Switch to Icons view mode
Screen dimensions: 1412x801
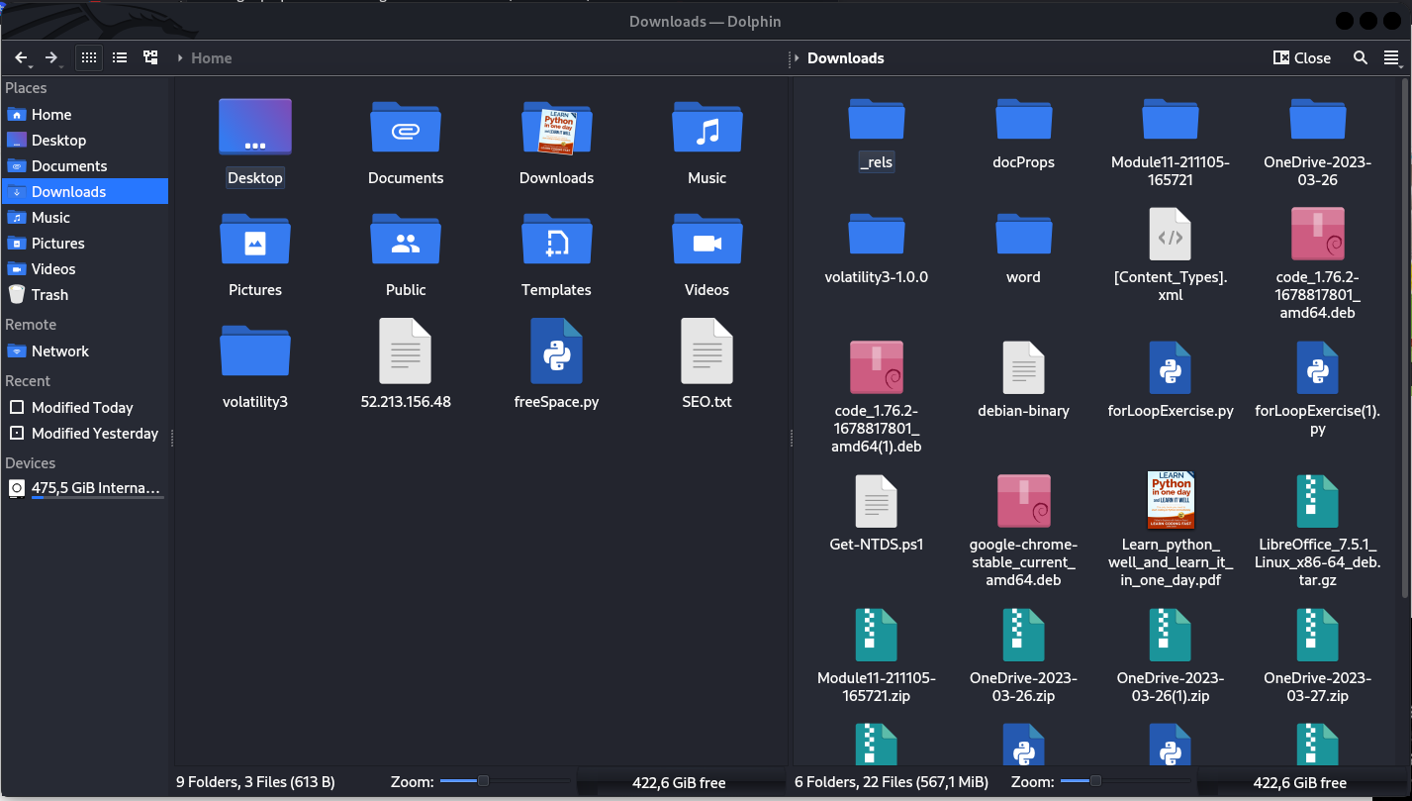(88, 57)
